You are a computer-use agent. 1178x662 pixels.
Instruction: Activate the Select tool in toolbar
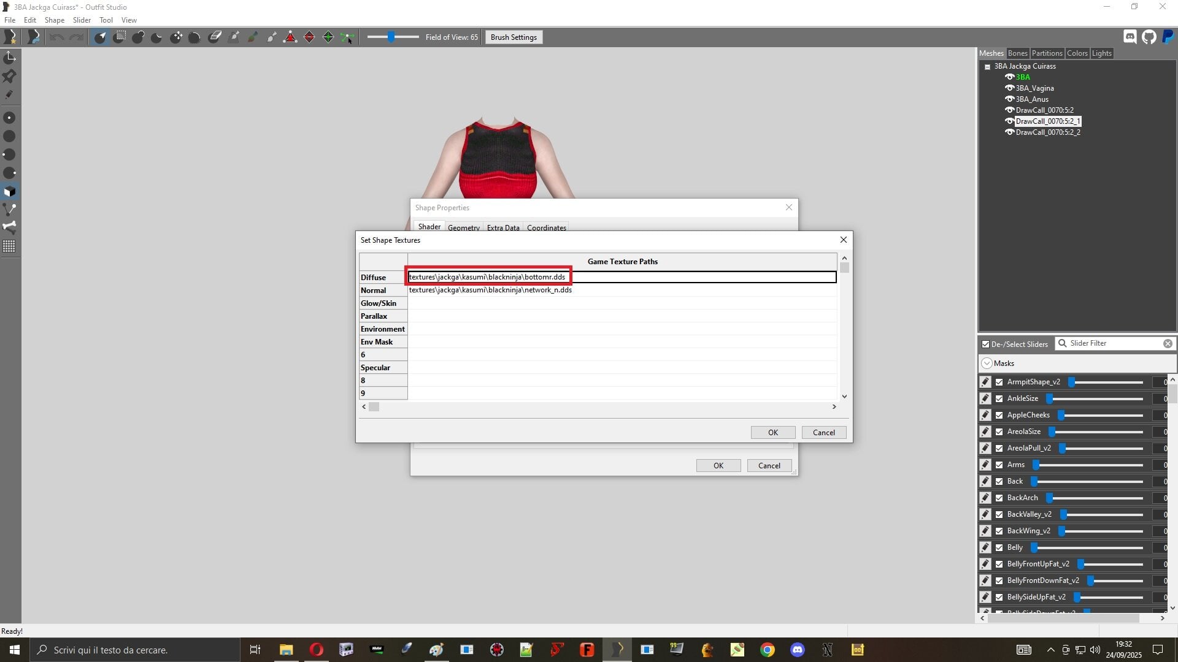coord(100,37)
